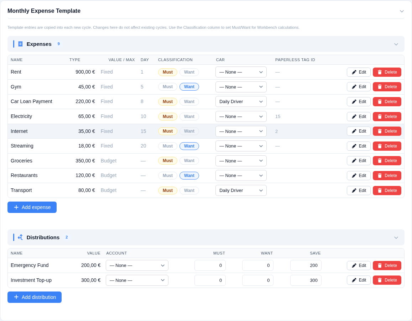
Task: Open Car dropdown for Rent
Action: coord(241,72)
